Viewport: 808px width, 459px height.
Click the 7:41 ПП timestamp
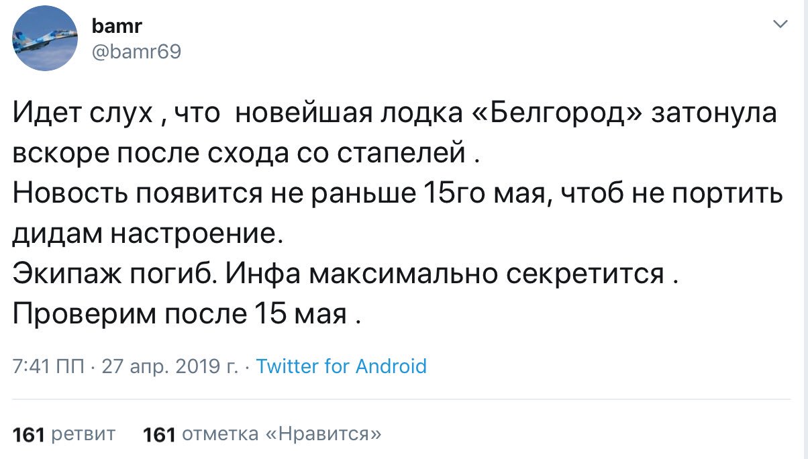(47, 366)
